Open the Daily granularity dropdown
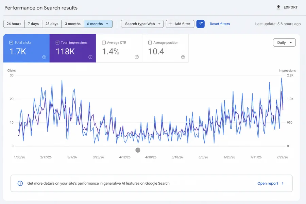This screenshot has width=306, height=204. pos(284,42)
